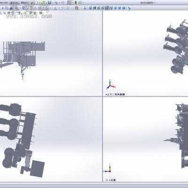The width and height of the screenshot is (188, 188).
Task: Click the document title in the title bar
Action: coord(148,2)
